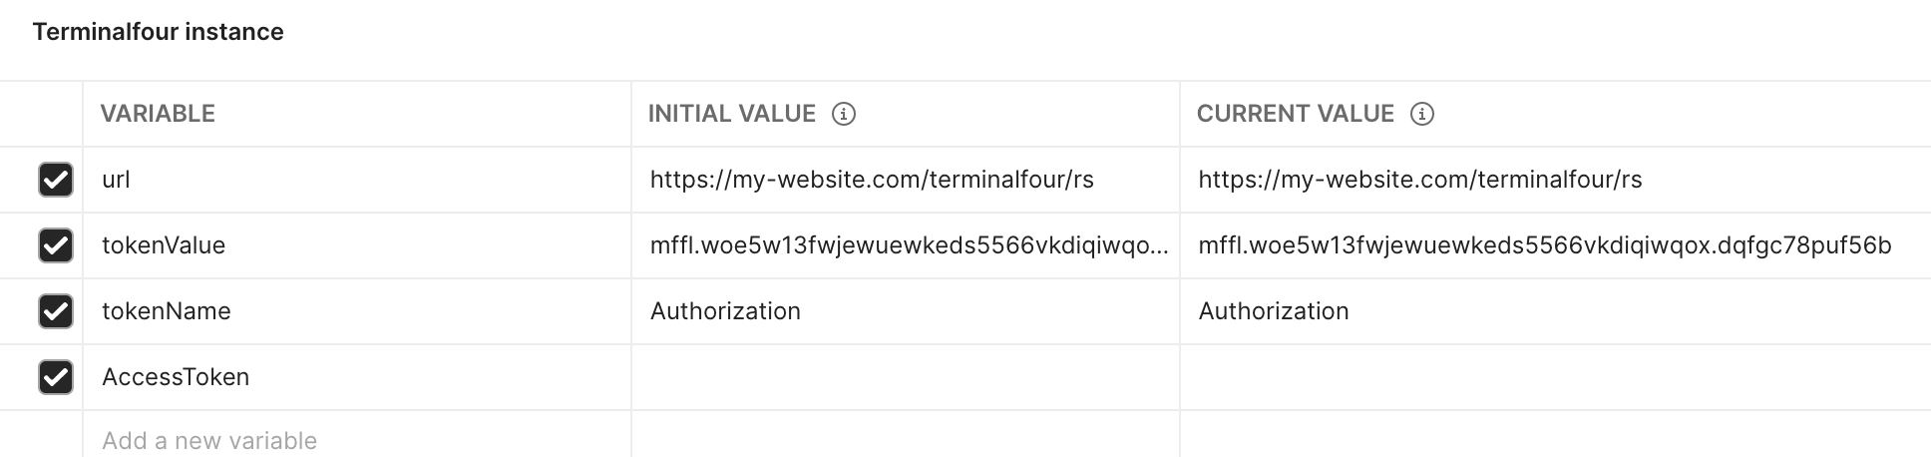This screenshot has width=1931, height=457.
Task: Select the truncated tokenValue initial value
Action: [908, 245]
